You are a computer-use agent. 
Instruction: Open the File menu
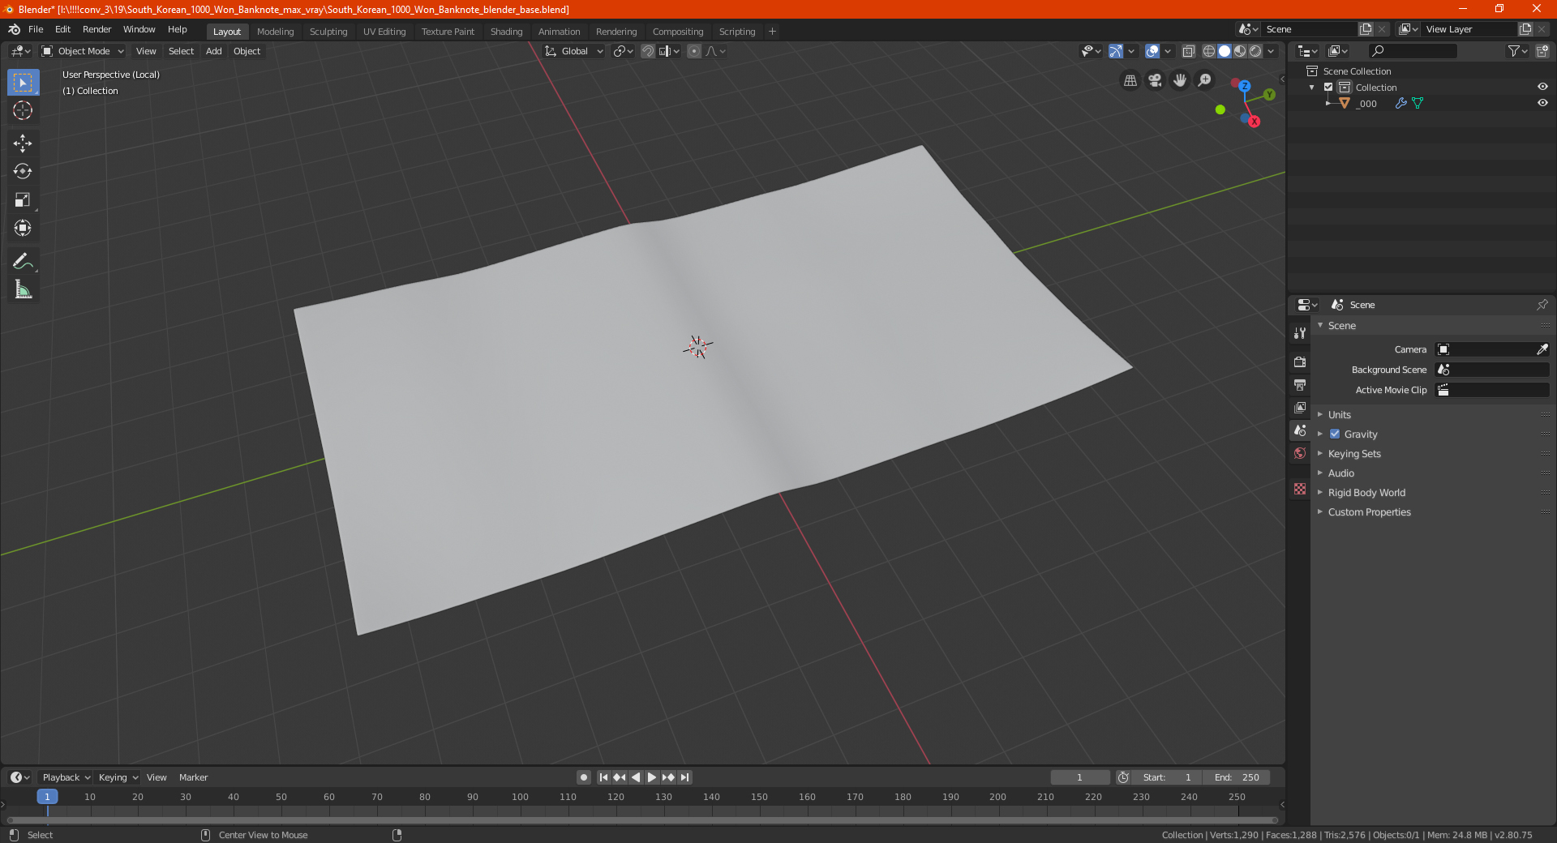click(x=36, y=29)
